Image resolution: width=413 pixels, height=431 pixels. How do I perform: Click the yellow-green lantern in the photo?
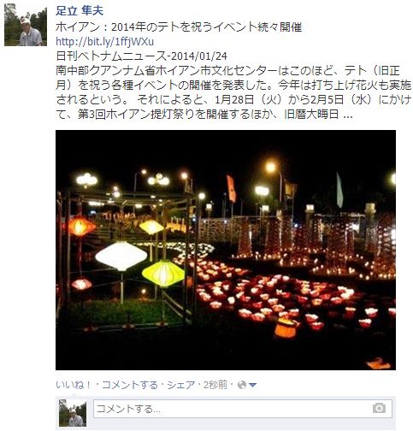[163, 273]
